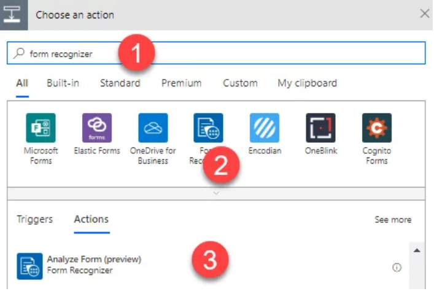434x291 pixels.
Task: Pick the Form Recognizer connector icon
Action: 209,127
